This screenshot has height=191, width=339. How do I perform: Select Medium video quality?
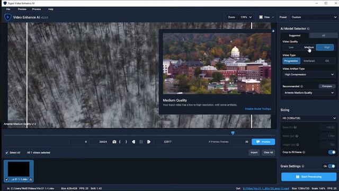(x=309, y=47)
